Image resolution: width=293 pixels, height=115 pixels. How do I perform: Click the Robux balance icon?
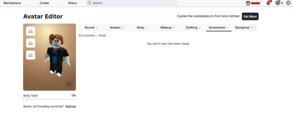click(x=278, y=3)
